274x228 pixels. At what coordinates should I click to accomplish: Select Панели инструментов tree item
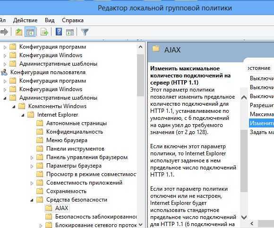[x=75, y=149]
